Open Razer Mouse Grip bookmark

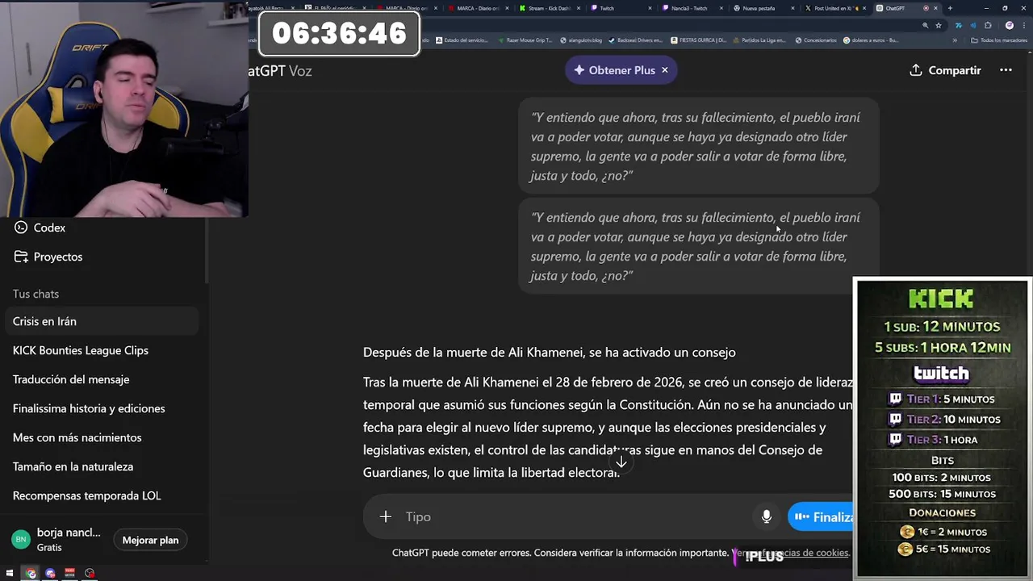525,40
